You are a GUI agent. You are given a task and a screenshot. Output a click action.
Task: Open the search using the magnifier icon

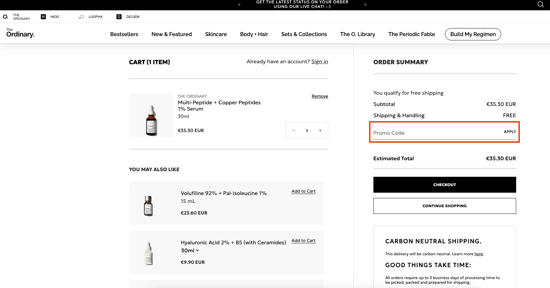[x=540, y=4]
